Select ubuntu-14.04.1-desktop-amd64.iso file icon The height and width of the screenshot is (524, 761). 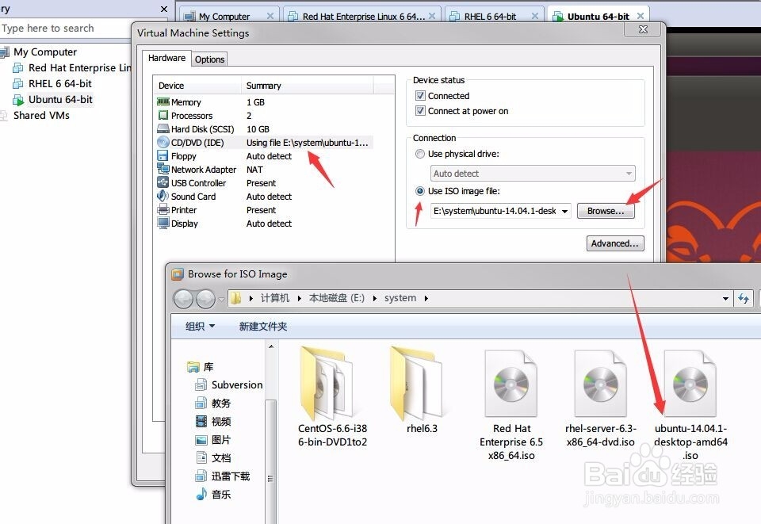[690, 384]
